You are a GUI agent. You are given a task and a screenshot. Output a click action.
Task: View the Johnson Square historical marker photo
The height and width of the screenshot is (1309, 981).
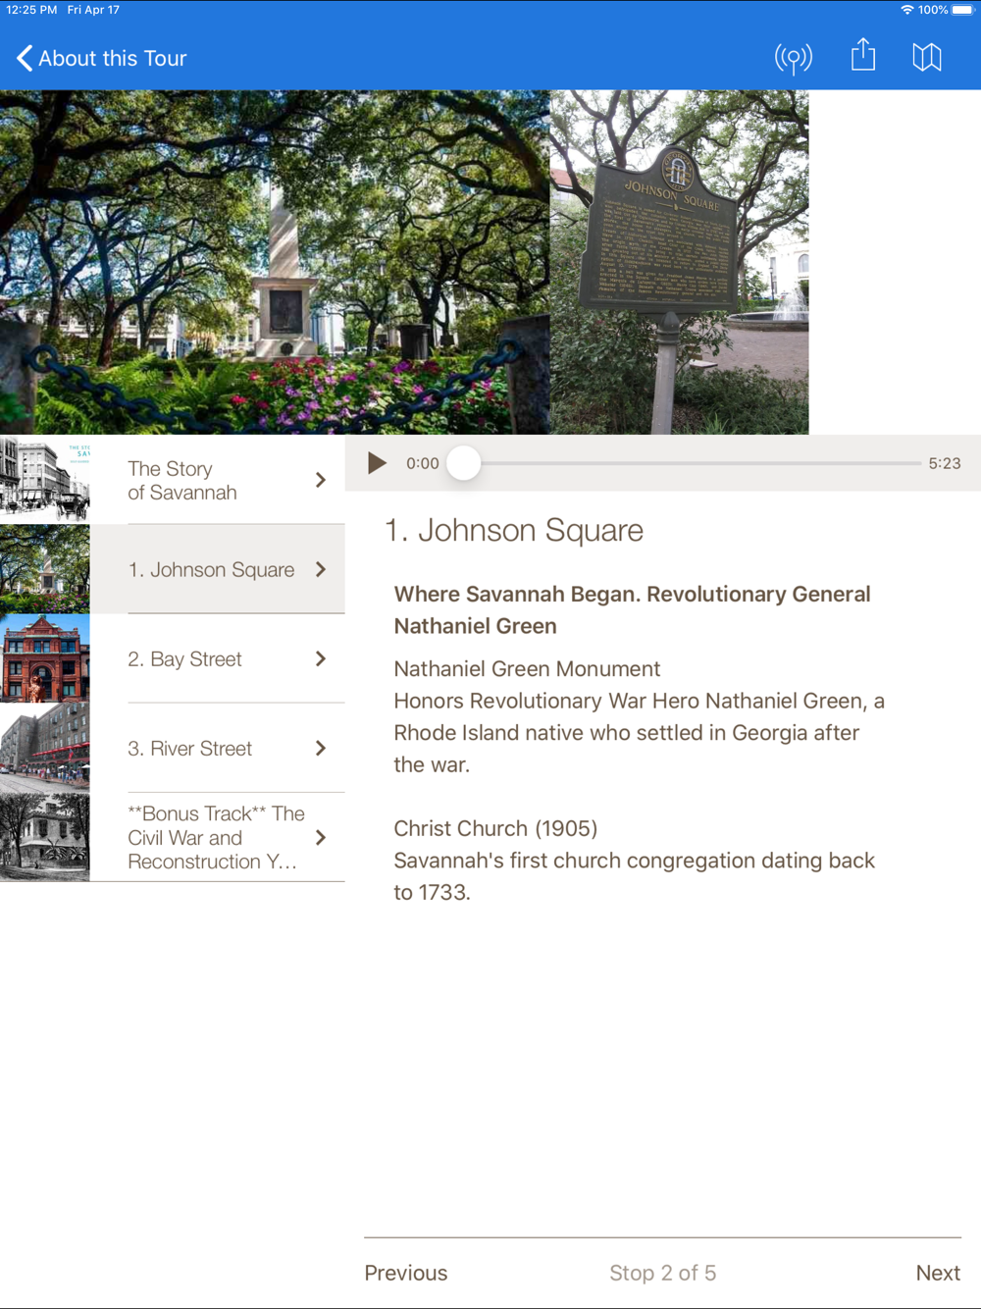tap(679, 262)
